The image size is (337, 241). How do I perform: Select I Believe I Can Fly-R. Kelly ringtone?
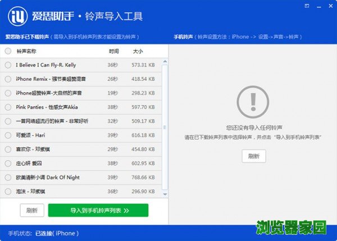[8, 65]
